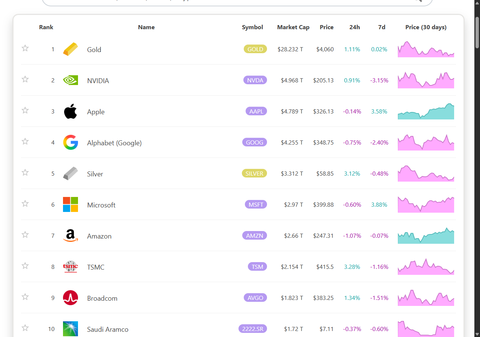Screen dimensions: 480x337
Task: Star the Saudi Aramco row
Action: pos(25,328)
